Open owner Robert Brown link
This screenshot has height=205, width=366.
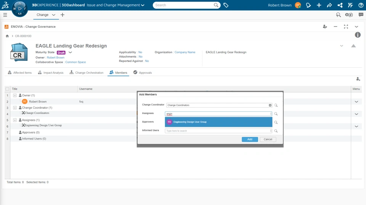[56, 57]
